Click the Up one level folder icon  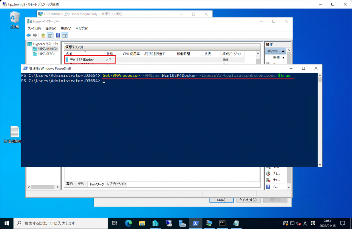point(43,35)
